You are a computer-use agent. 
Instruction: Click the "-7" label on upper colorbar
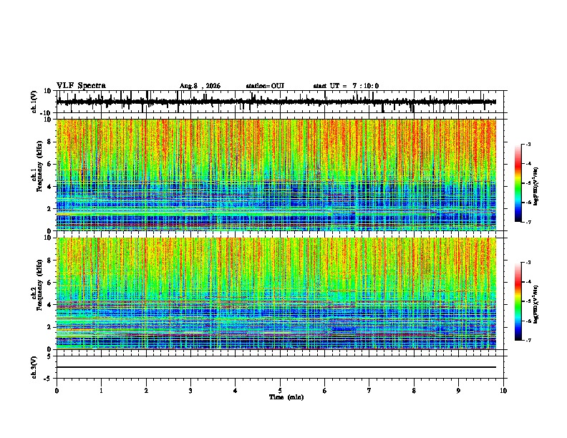(528, 222)
